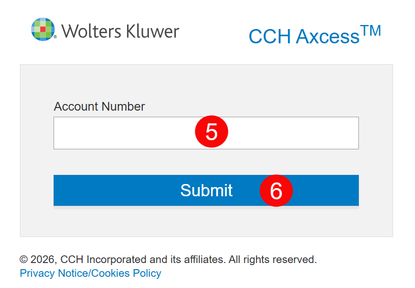Click the red number 5 marker
This screenshot has height=288, width=415.
[x=212, y=132]
